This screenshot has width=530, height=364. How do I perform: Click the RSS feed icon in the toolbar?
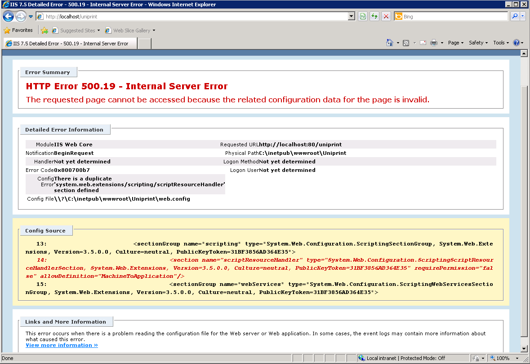click(x=405, y=43)
